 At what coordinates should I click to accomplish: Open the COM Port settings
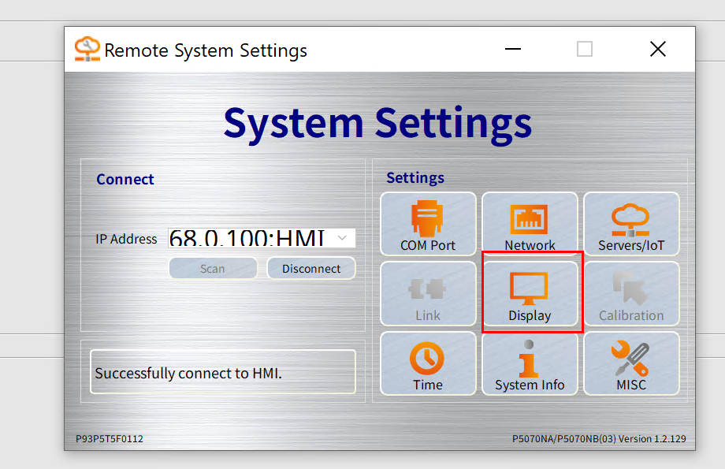coord(428,224)
